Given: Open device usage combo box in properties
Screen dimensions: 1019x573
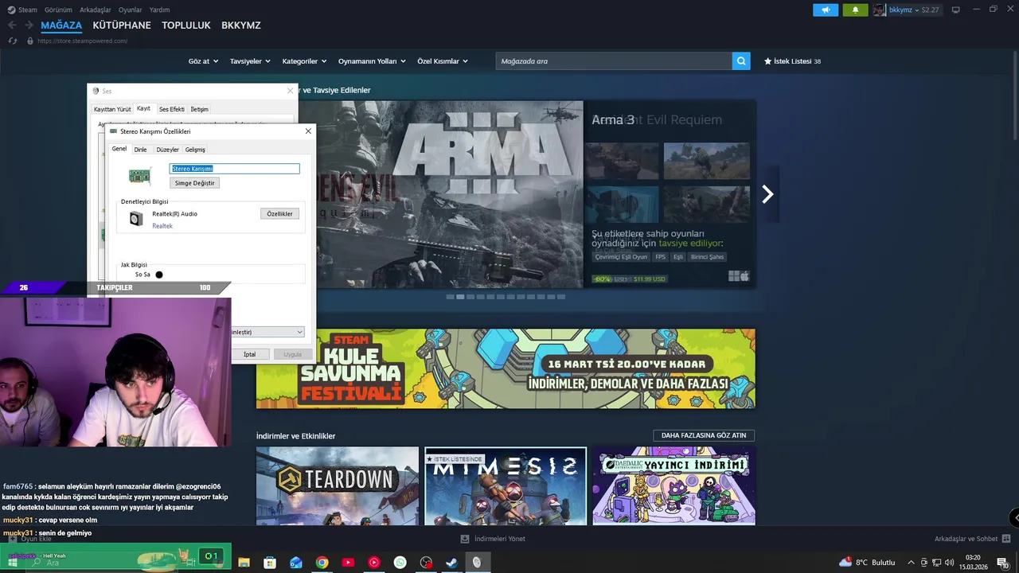Looking at the screenshot, I should tap(267, 332).
